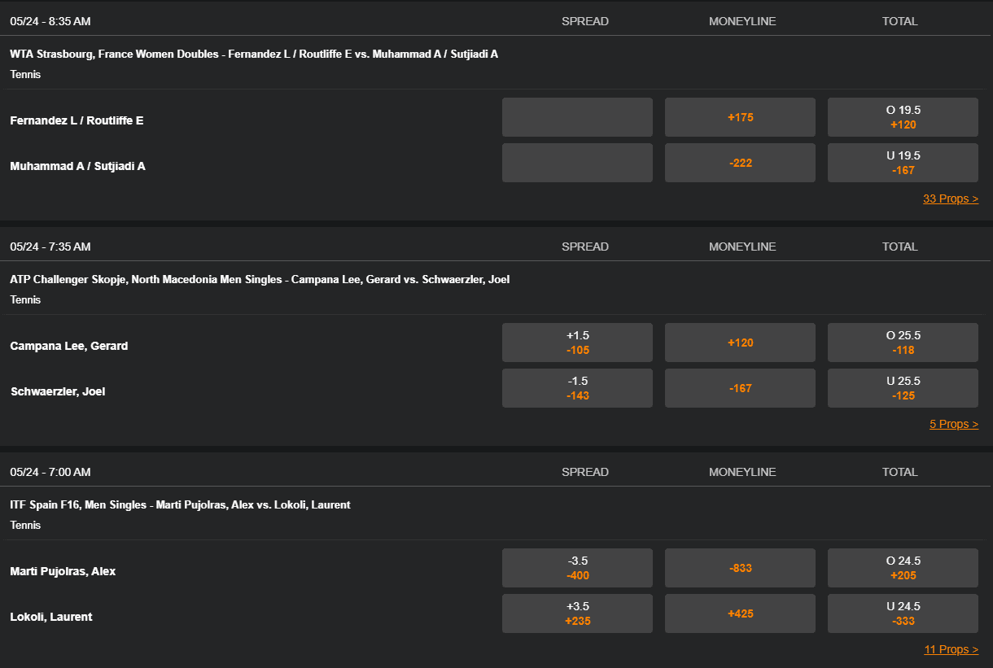Open the 11 Props link for the ITF Spain match
Screen dimensions: 993x668
coord(951,648)
